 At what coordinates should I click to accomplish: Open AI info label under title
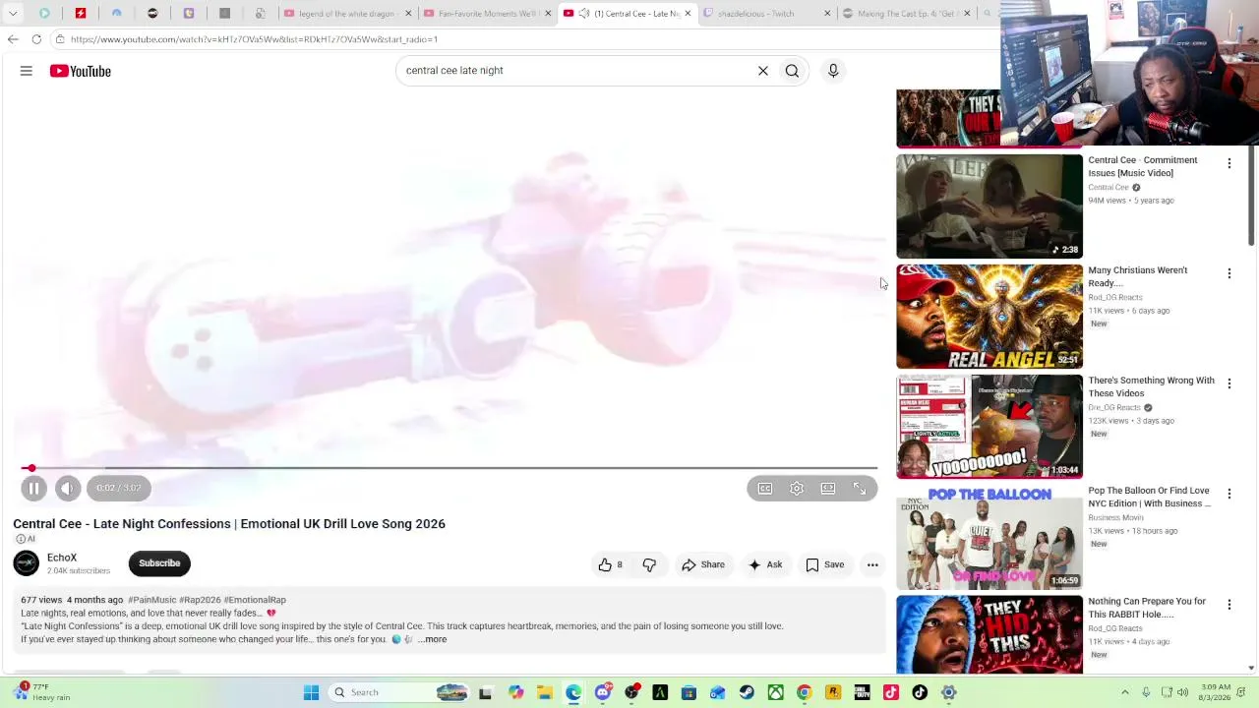[25, 539]
